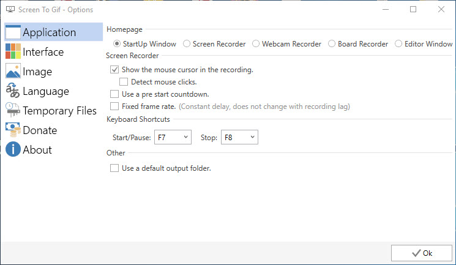Expand the Stop F8 shortcut dropdown

coord(239,137)
